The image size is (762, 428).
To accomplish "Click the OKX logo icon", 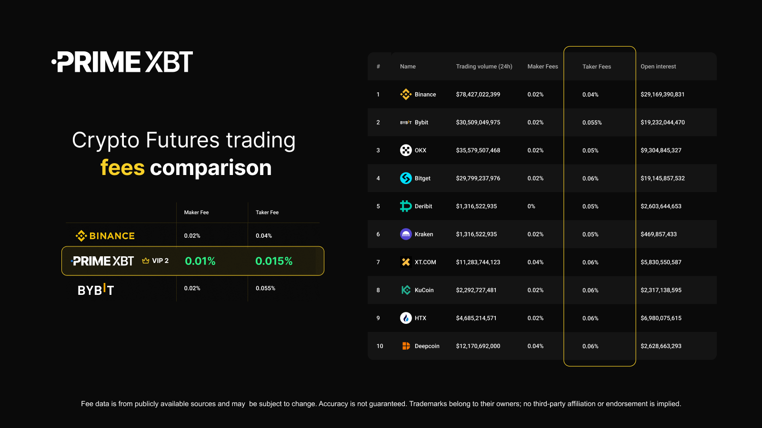I will pyautogui.click(x=406, y=150).
